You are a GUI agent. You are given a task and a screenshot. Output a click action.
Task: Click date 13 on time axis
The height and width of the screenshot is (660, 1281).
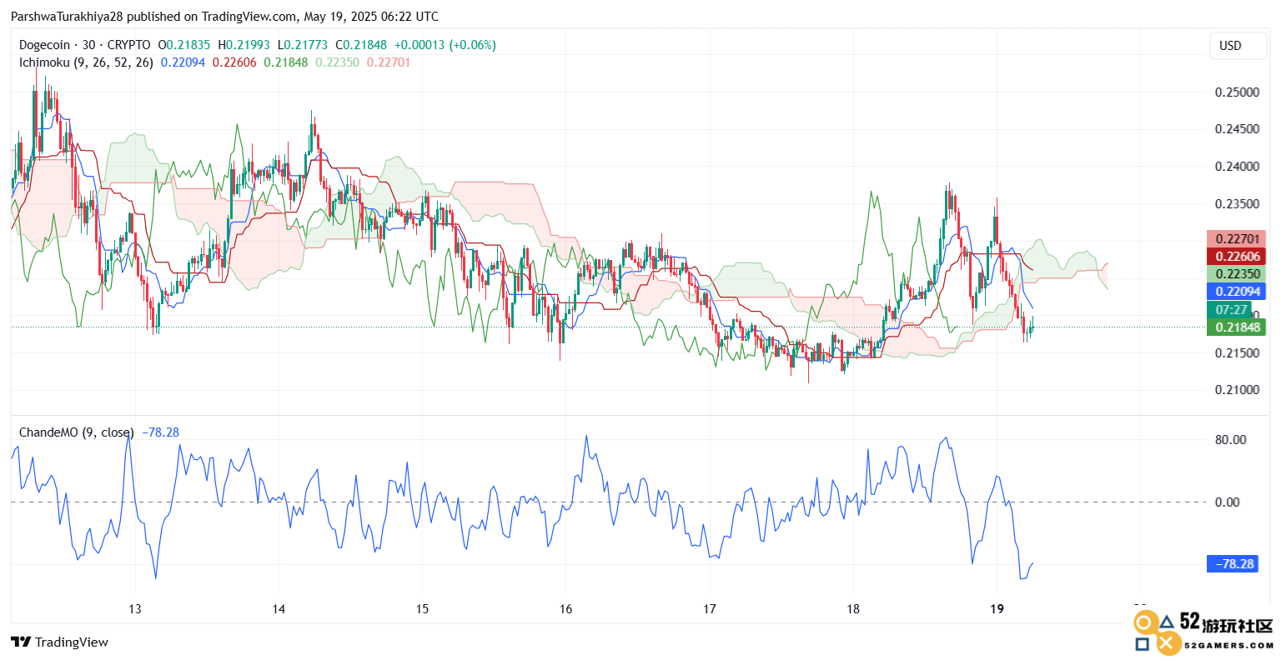[135, 609]
